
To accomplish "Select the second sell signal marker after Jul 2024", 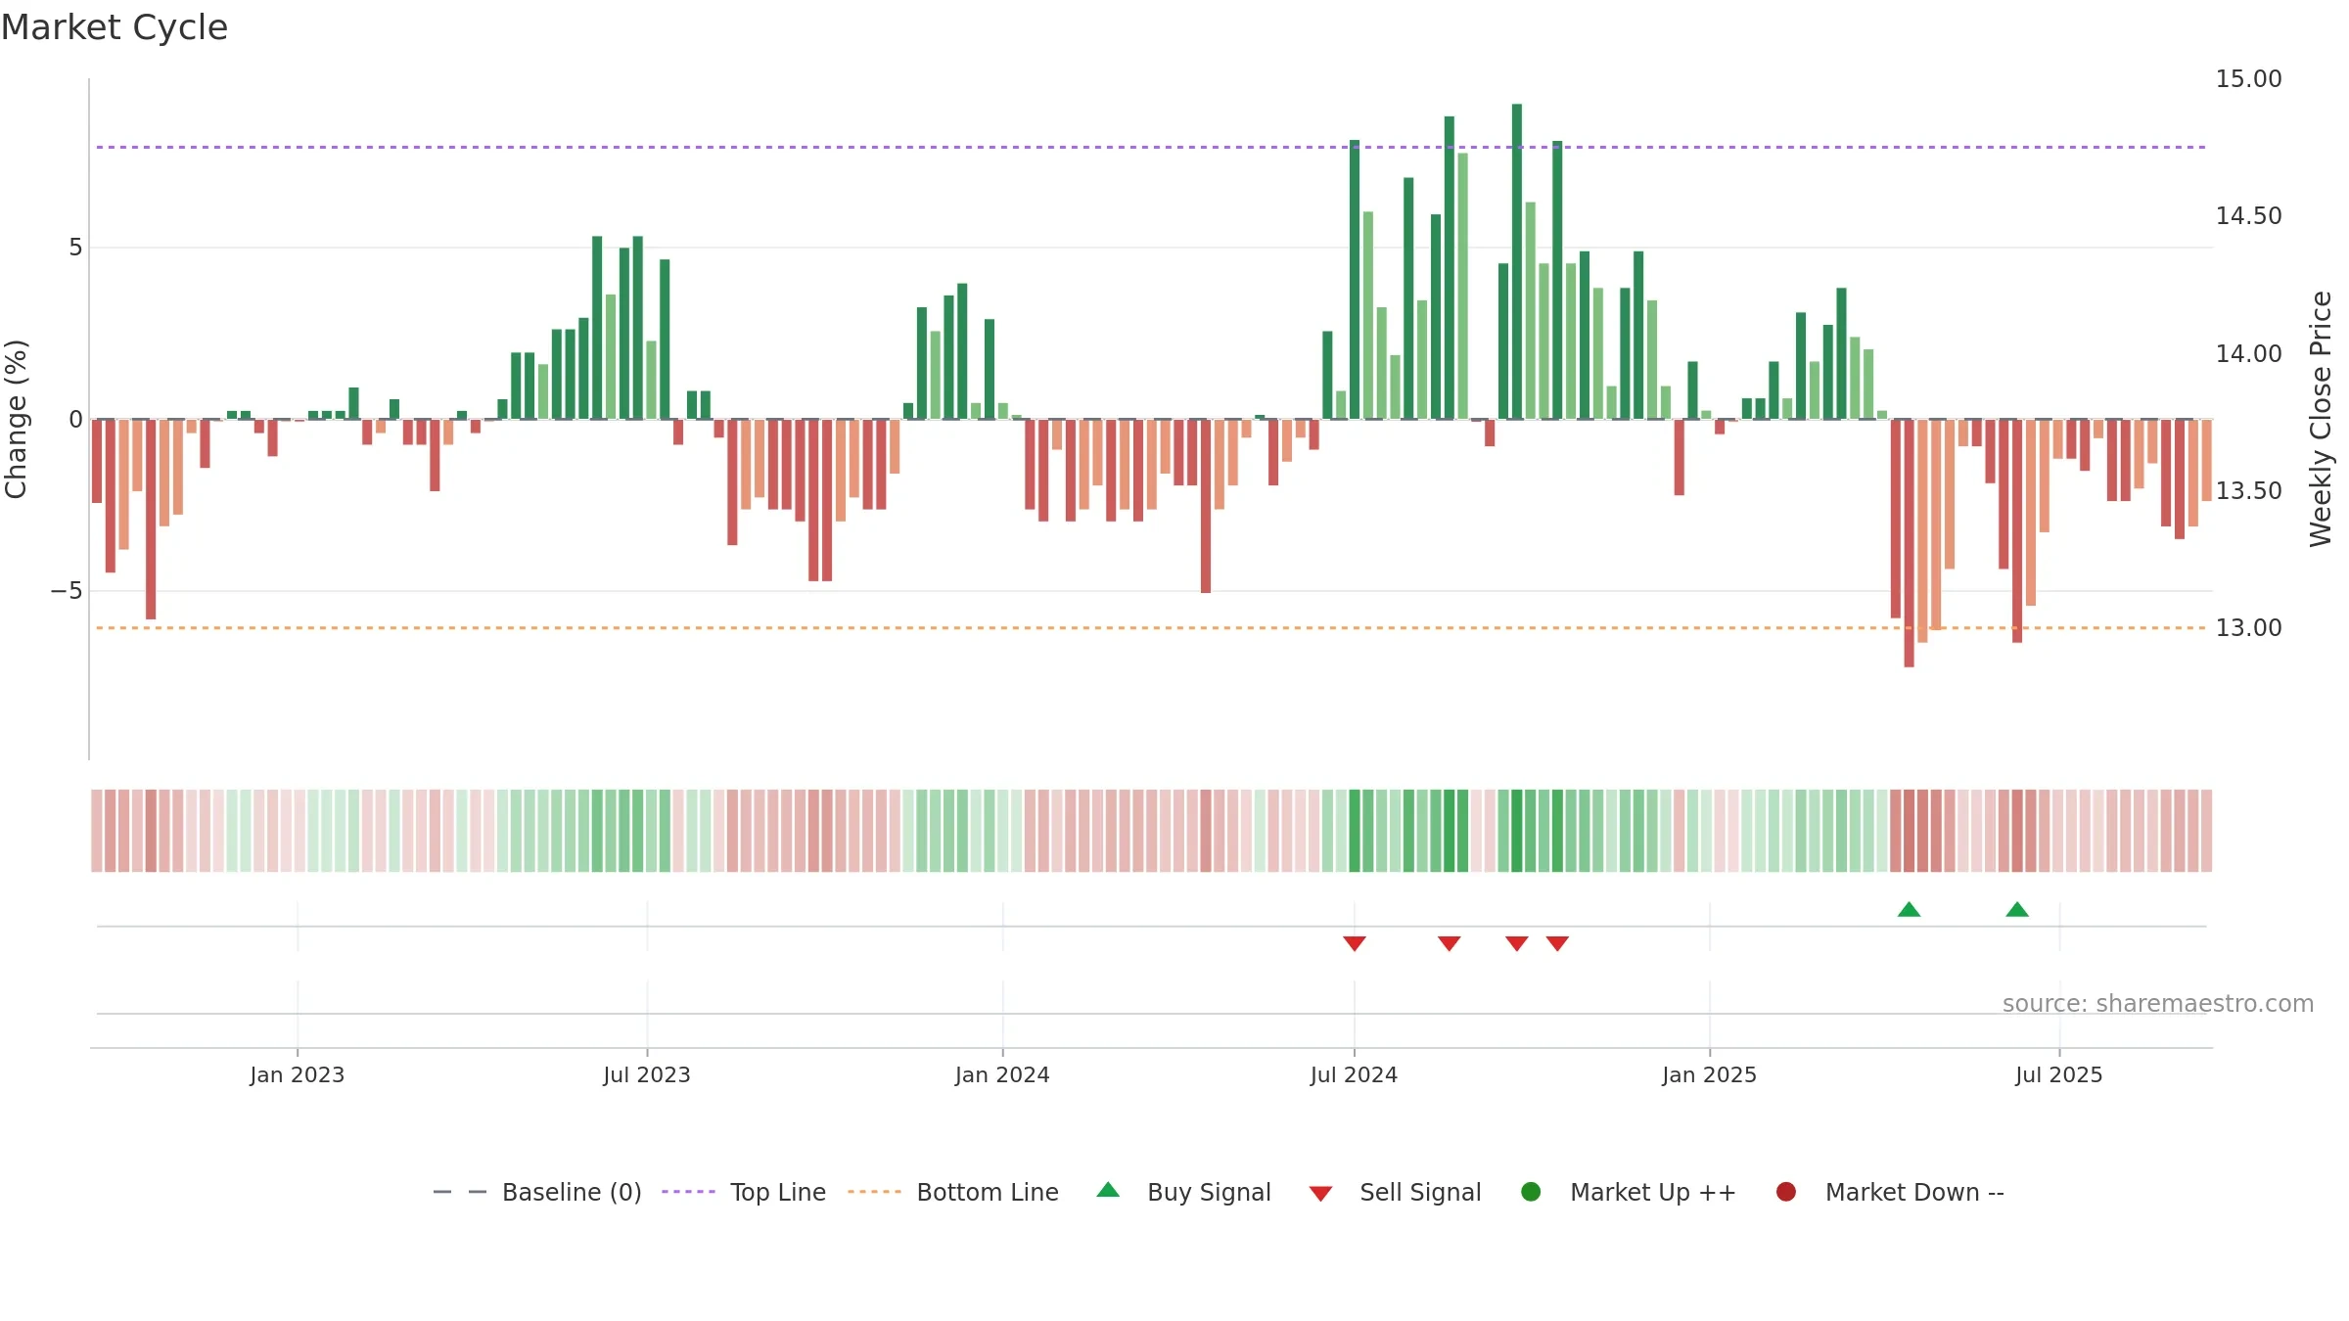I will click(1450, 943).
